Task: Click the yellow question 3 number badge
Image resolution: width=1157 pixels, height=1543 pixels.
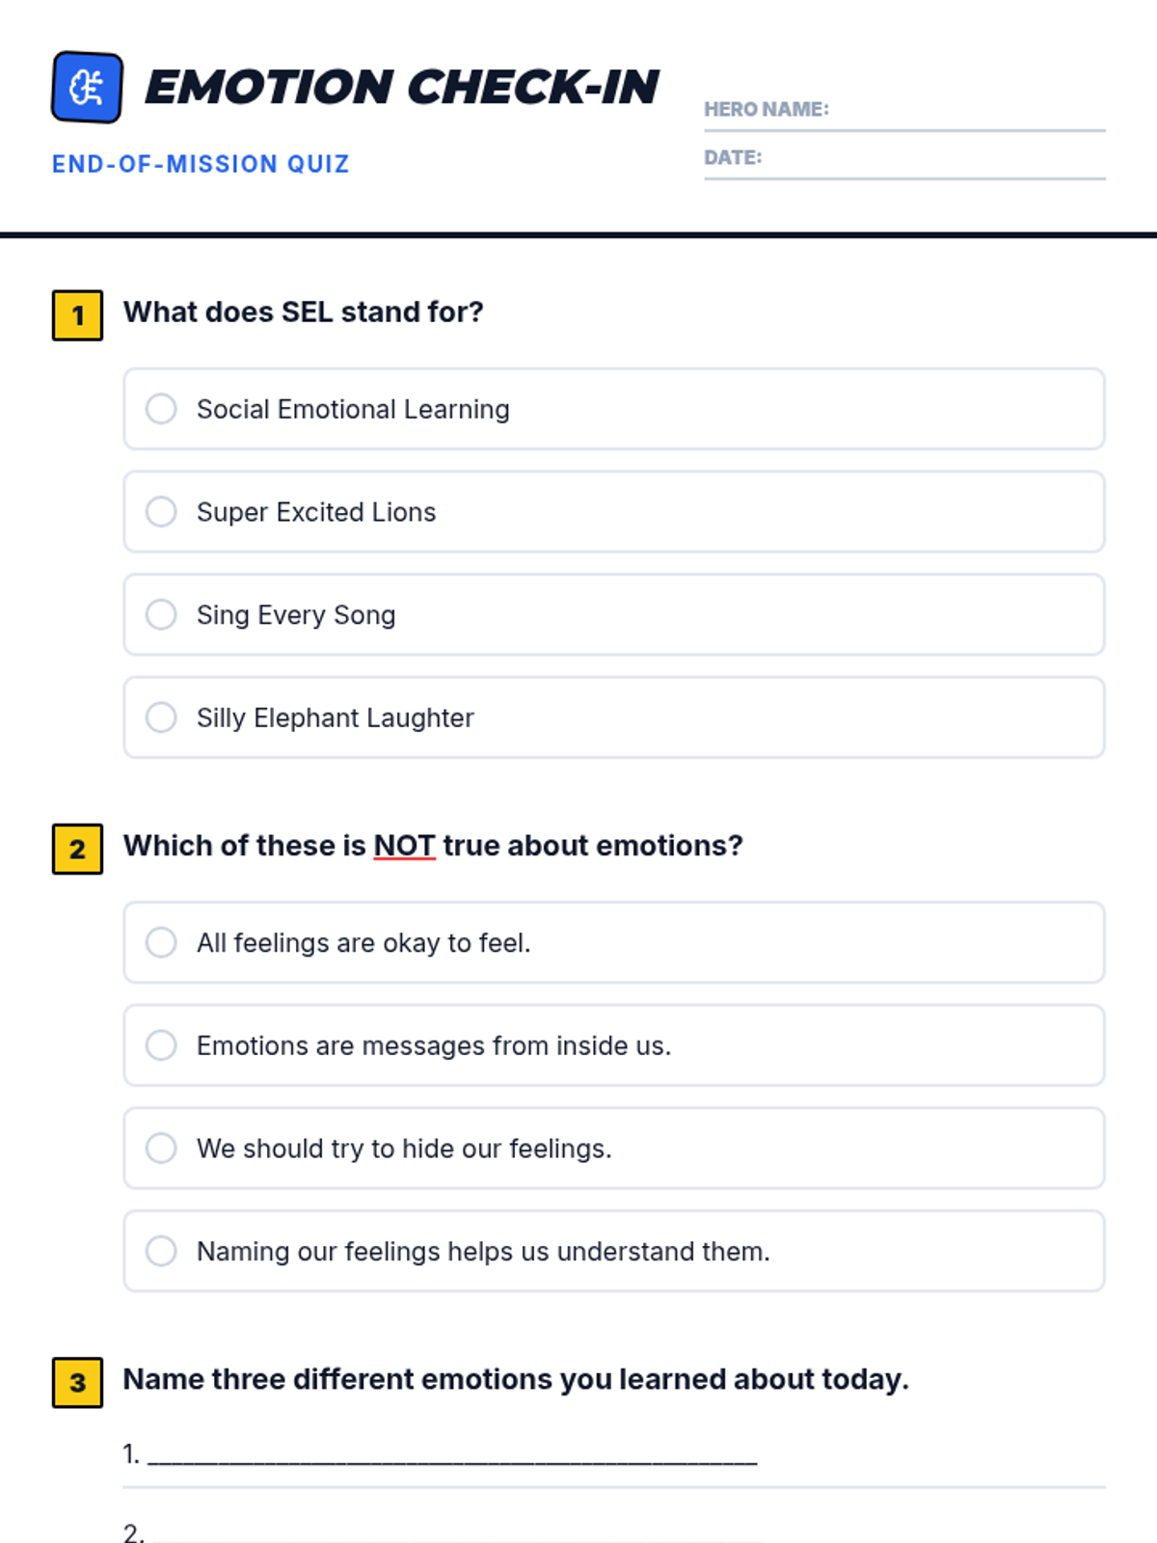Action: pos(77,1383)
